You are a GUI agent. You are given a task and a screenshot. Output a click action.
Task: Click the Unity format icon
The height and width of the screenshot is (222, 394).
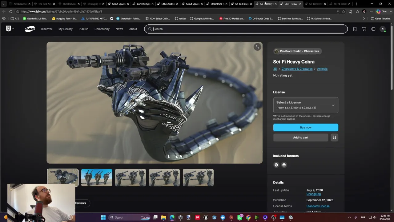(284, 165)
